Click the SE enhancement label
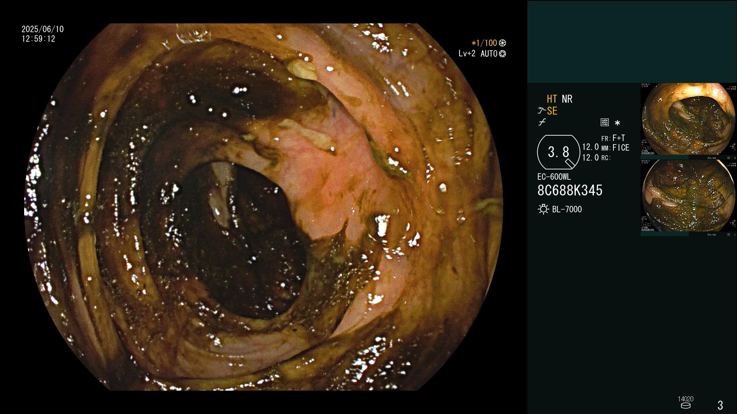 point(552,111)
